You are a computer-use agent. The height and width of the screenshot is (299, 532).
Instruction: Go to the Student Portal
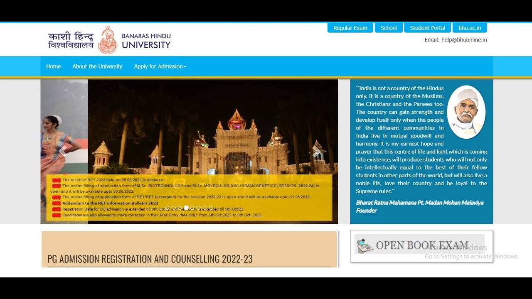[x=427, y=28]
